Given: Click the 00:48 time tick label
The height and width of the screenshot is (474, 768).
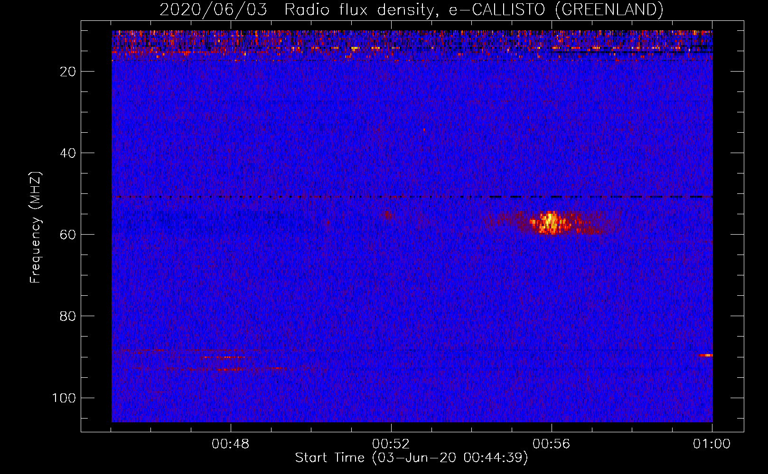Looking at the screenshot, I should click(231, 444).
